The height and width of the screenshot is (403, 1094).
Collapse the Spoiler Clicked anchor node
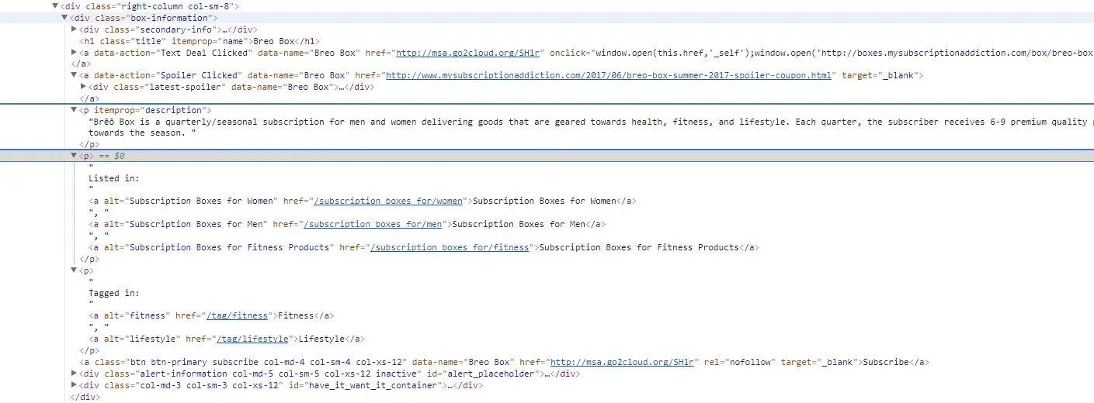(x=75, y=76)
